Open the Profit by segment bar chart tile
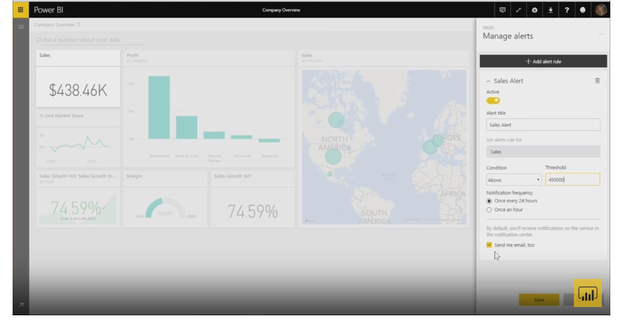The height and width of the screenshot is (323, 618). (x=209, y=109)
